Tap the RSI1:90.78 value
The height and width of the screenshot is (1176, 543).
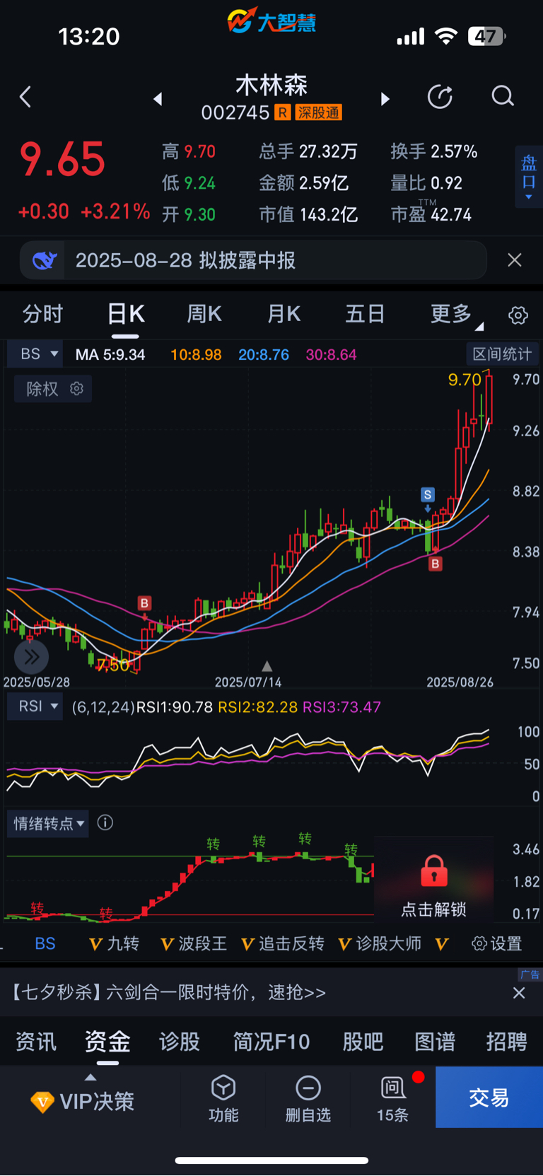coord(175,707)
